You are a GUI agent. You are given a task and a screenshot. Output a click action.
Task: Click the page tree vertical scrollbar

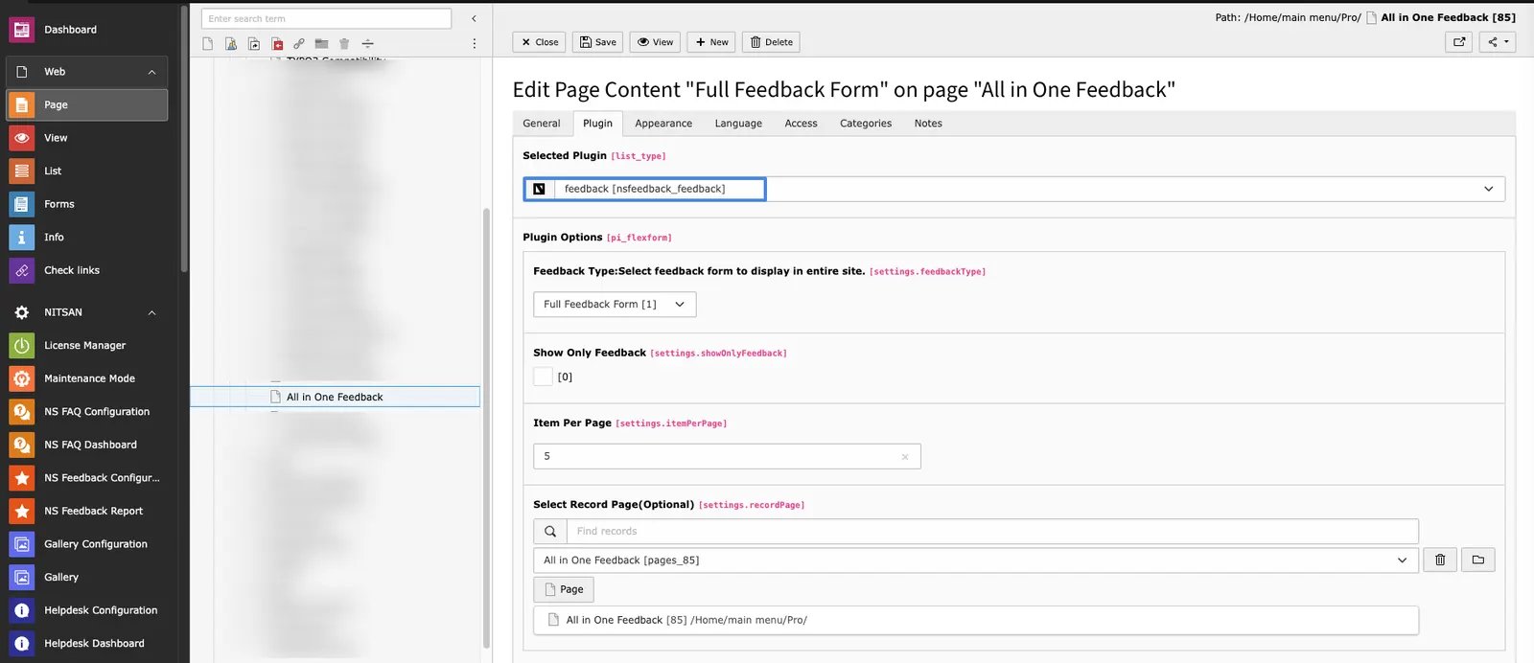486,426
